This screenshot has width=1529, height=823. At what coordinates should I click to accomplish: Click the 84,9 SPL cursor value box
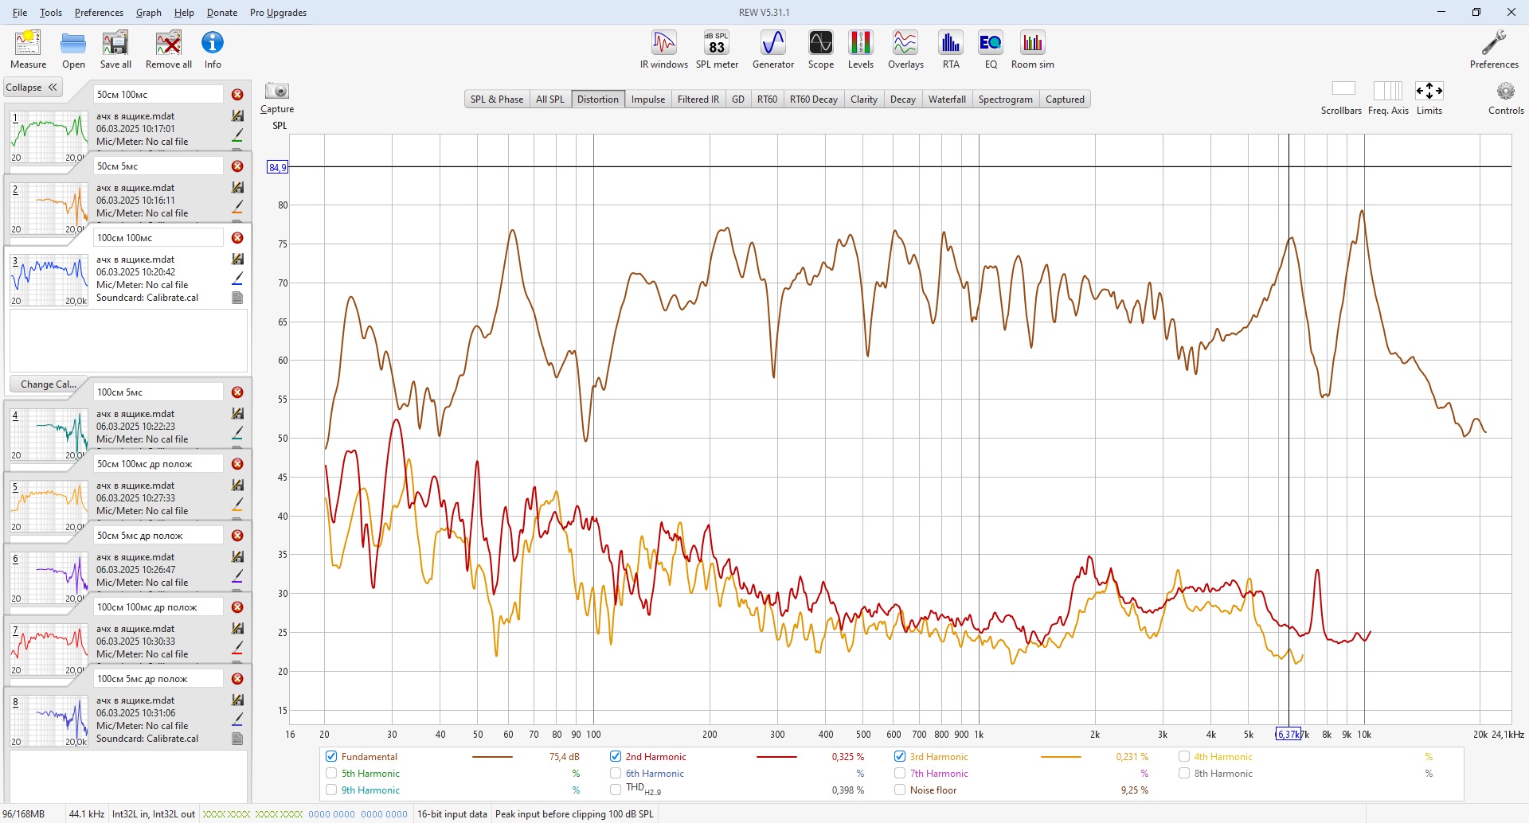point(277,167)
